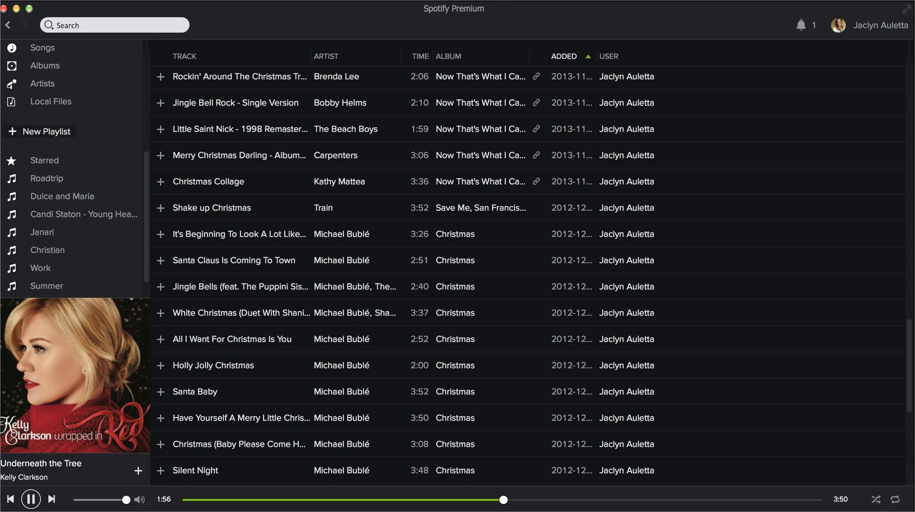The width and height of the screenshot is (915, 512).
Task: Click the track list vertical scrollbar
Action: [x=908, y=365]
